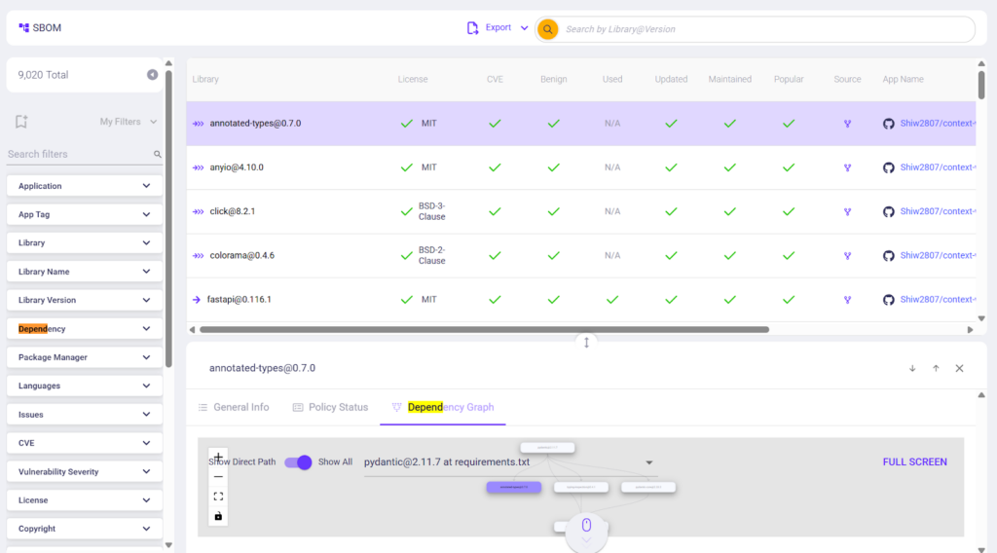Click the fit view graph icon

[218, 497]
